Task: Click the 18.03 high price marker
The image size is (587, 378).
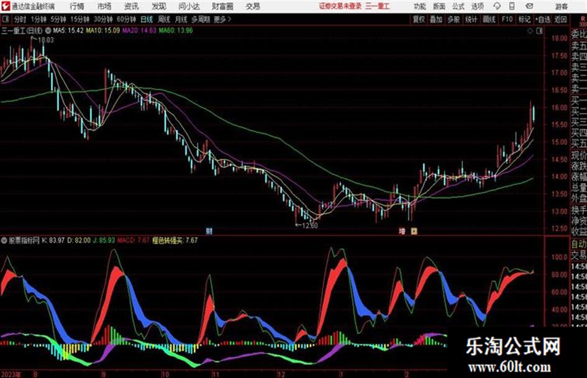Action: 46,40
